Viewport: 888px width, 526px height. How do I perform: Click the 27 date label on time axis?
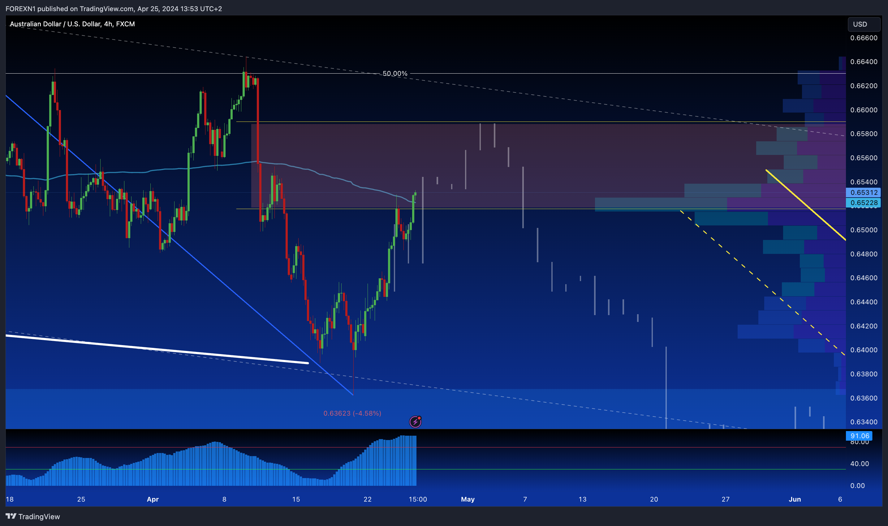(x=726, y=499)
